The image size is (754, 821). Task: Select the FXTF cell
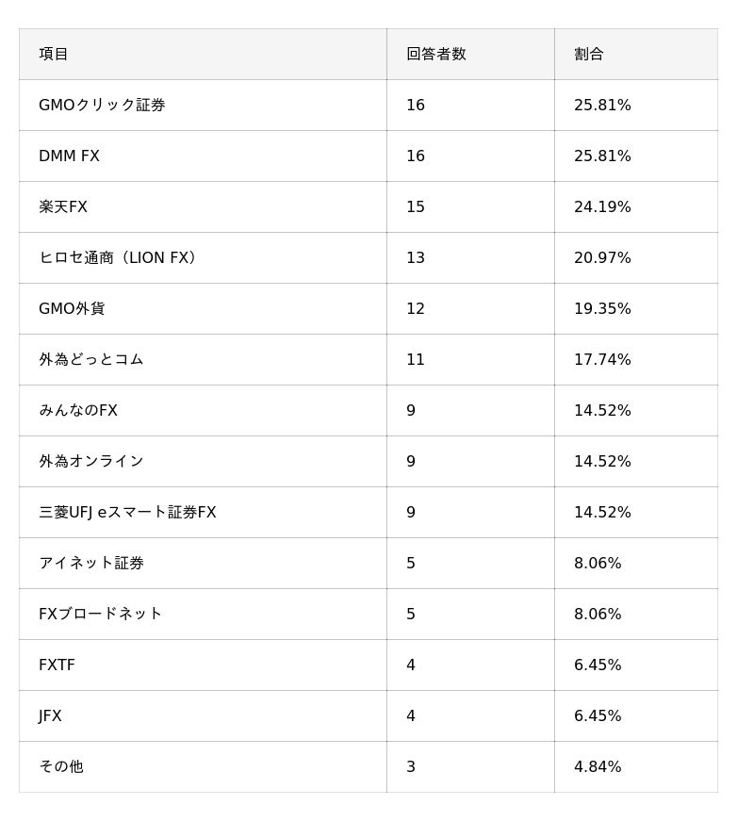[57, 665]
